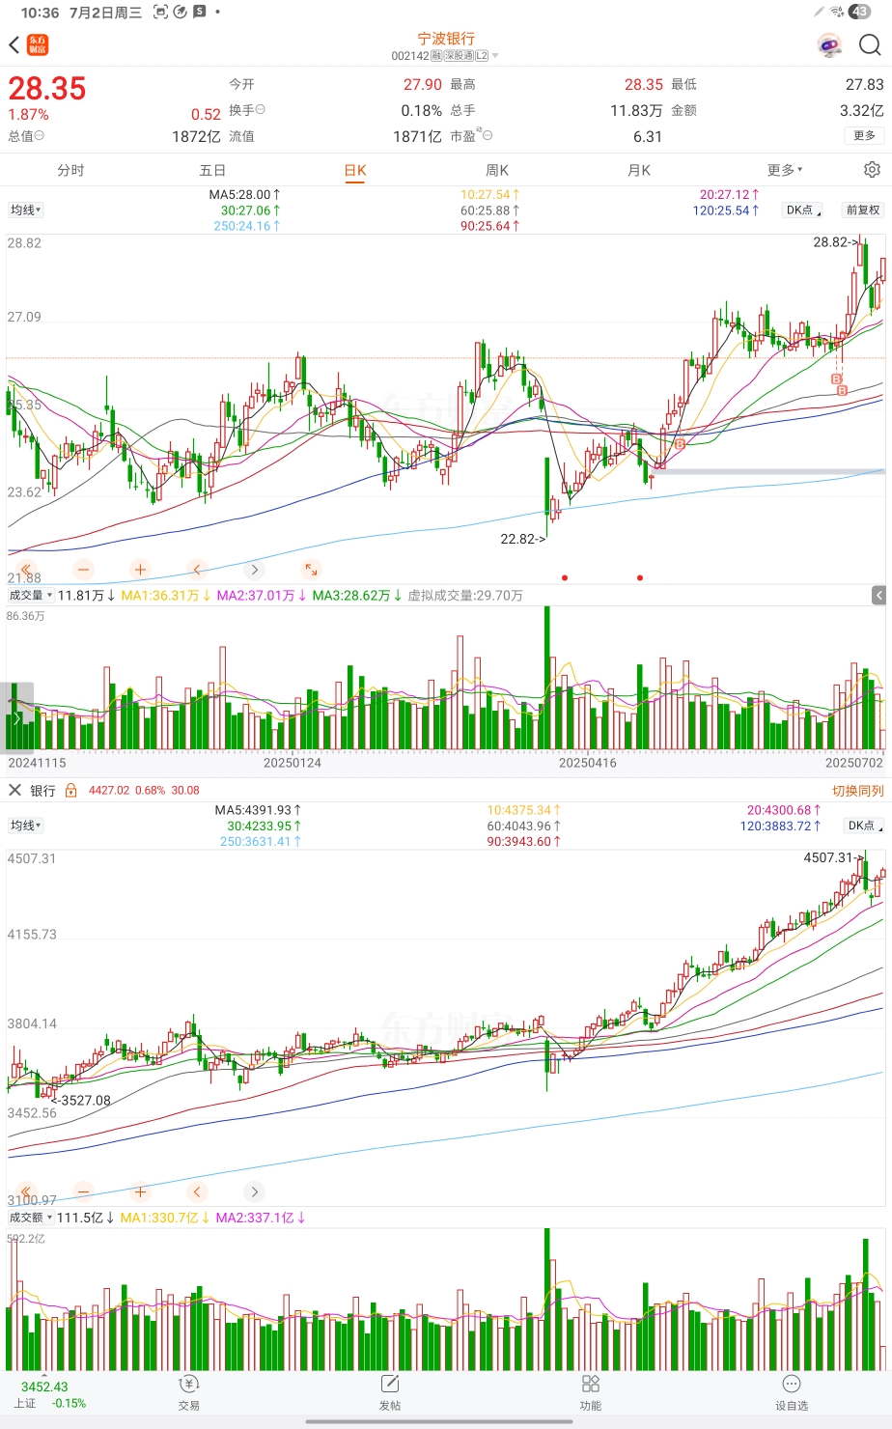
Task: Zoom out the 银行 index chart (minus)
Action: [83, 1191]
